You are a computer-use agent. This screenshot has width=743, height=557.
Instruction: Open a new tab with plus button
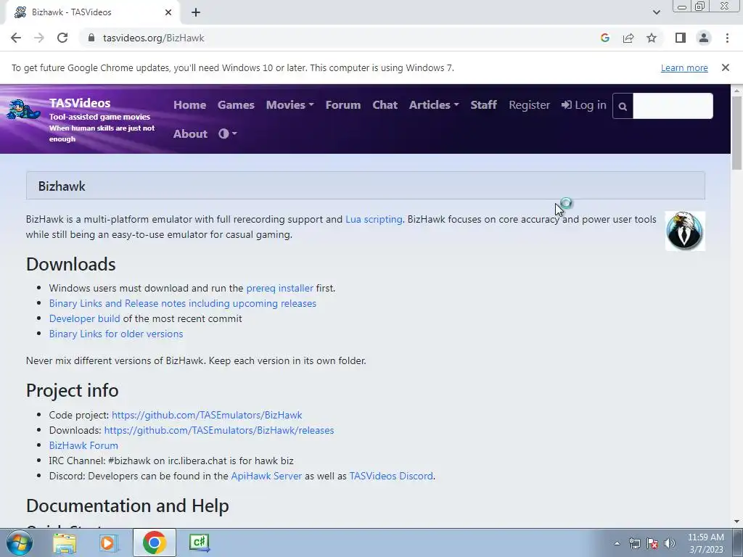point(196,13)
